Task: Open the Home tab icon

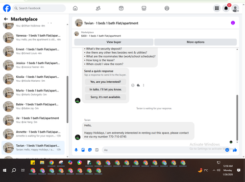Action: (x=75, y=8)
